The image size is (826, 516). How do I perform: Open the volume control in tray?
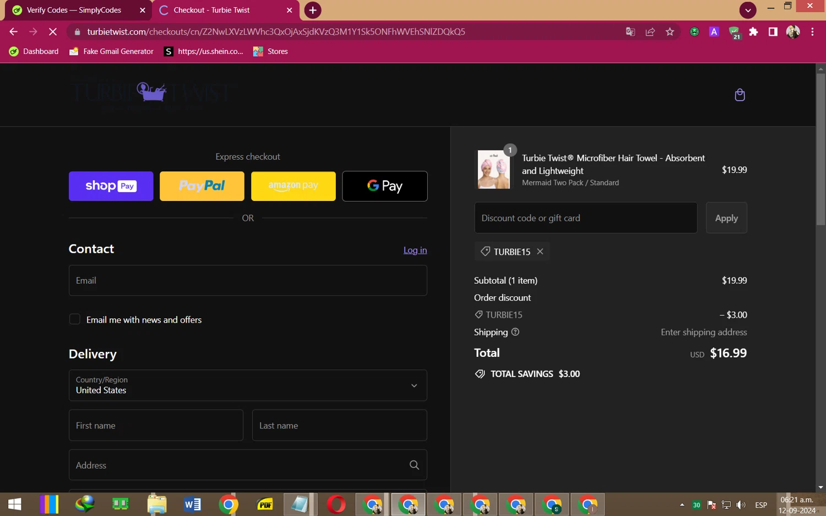[x=741, y=504]
